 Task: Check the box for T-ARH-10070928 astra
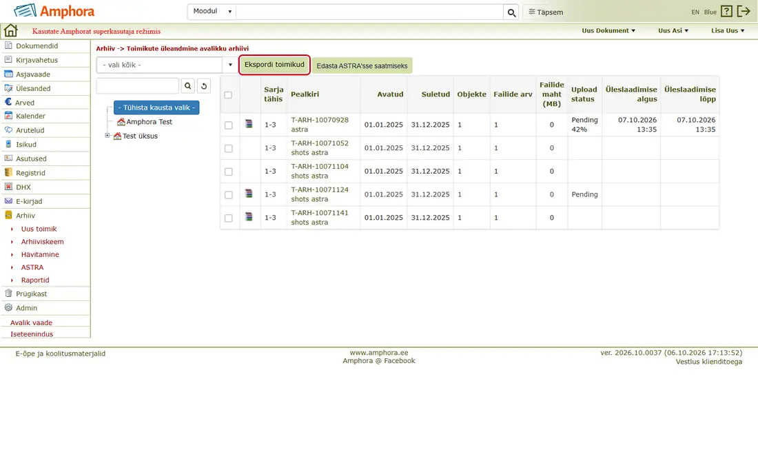point(229,125)
